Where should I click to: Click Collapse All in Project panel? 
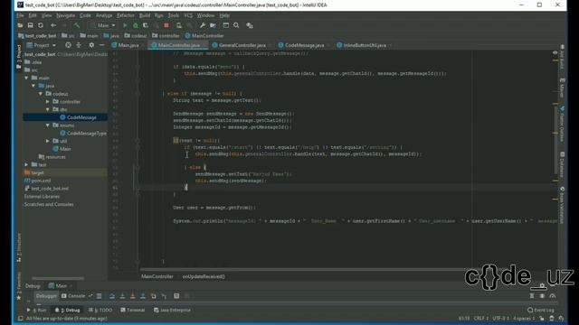(79, 45)
